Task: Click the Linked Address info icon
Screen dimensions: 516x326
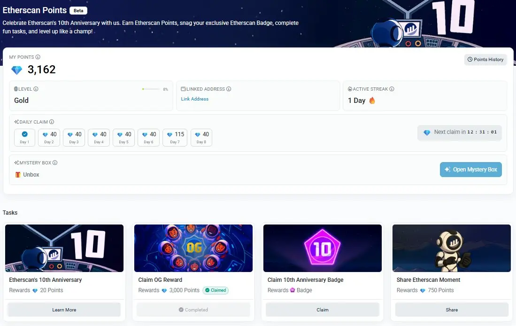Action: 229,89
